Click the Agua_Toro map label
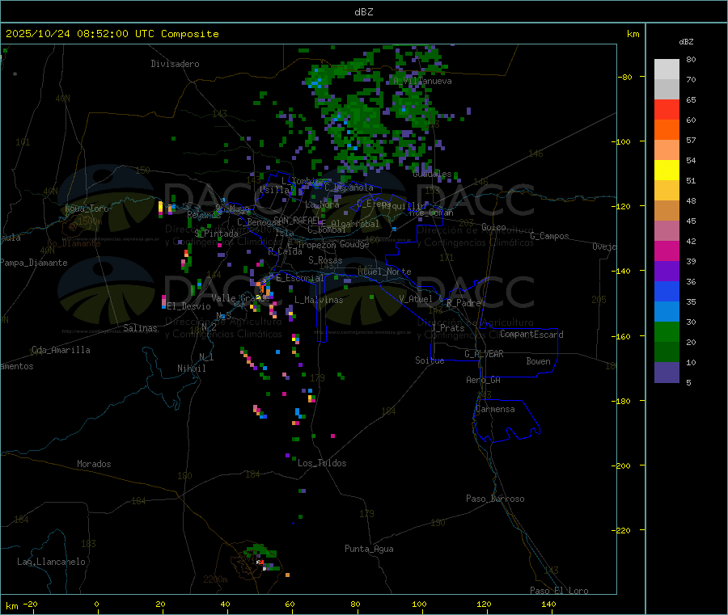This screenshot has height=615, width=728. tap(87, 209)
